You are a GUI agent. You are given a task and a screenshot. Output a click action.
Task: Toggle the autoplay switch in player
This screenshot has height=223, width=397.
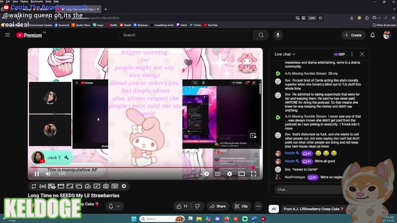(x=205, y=174)
